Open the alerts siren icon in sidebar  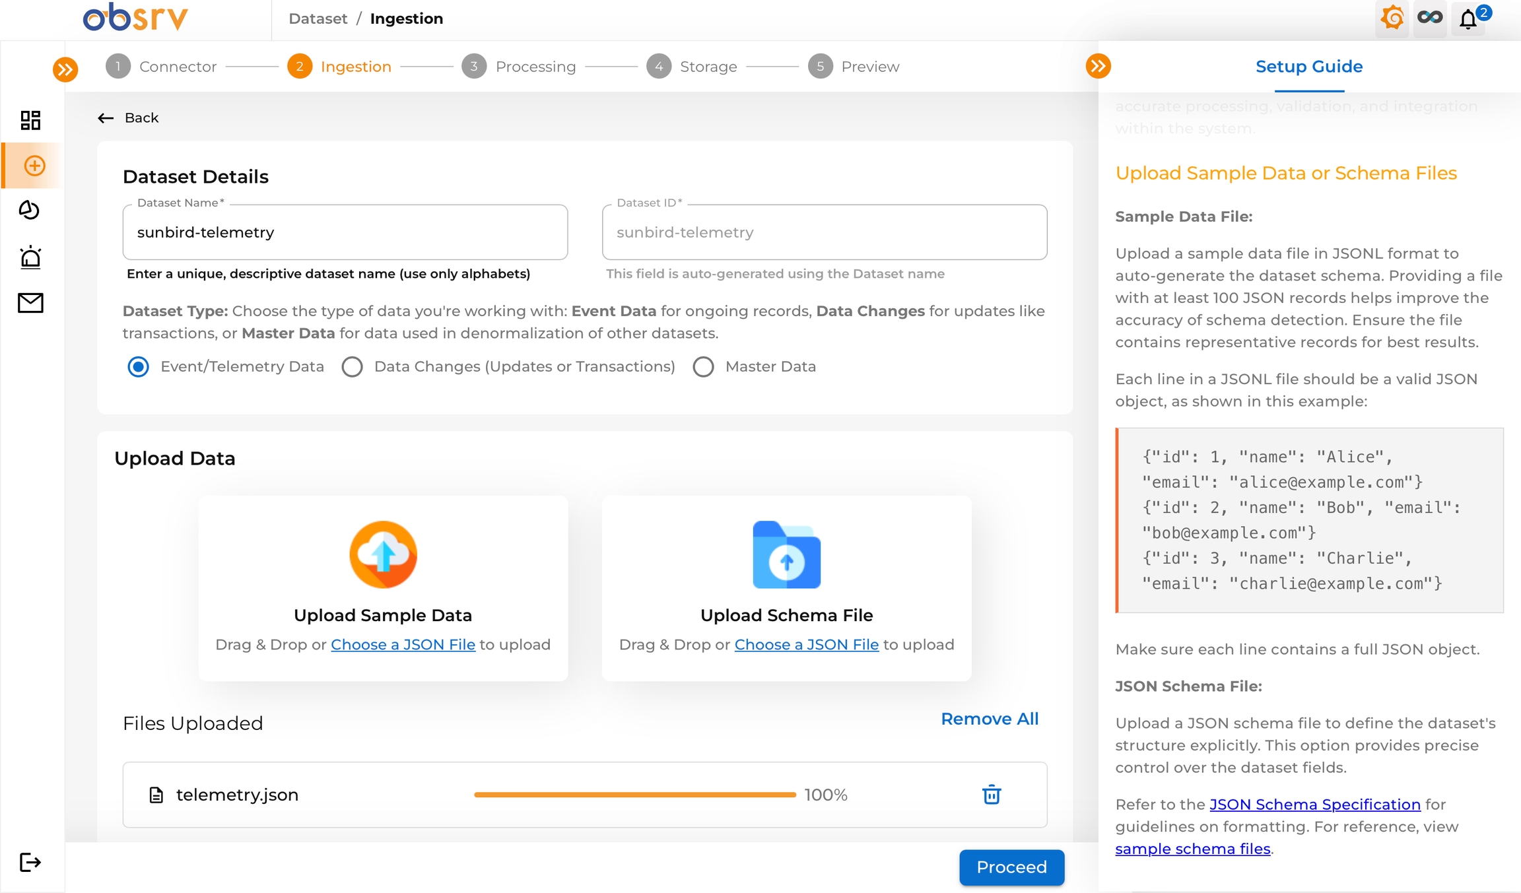click(30, 257)
